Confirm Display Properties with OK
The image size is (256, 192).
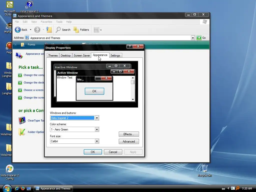tap(93, 152)
